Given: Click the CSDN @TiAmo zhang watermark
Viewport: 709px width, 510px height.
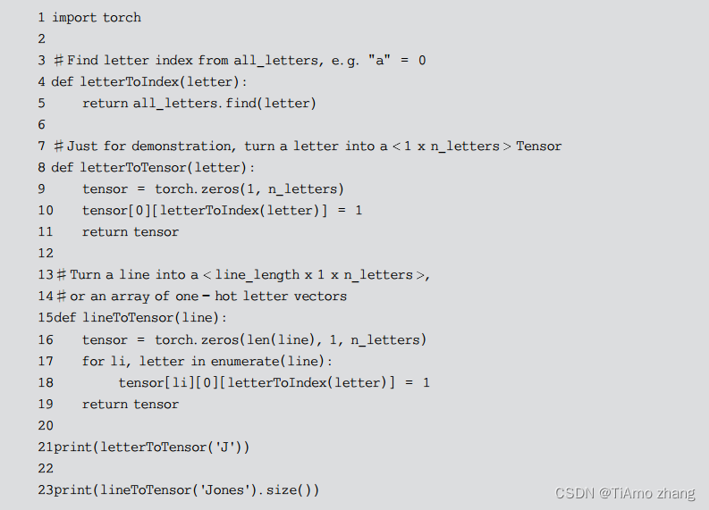Looking at the screenshot, I should point(625,493).
